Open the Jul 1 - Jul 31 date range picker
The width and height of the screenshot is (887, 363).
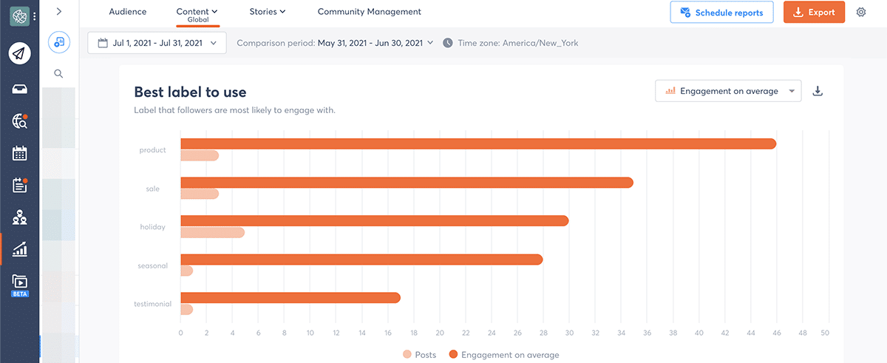click(x=157, y=44)
